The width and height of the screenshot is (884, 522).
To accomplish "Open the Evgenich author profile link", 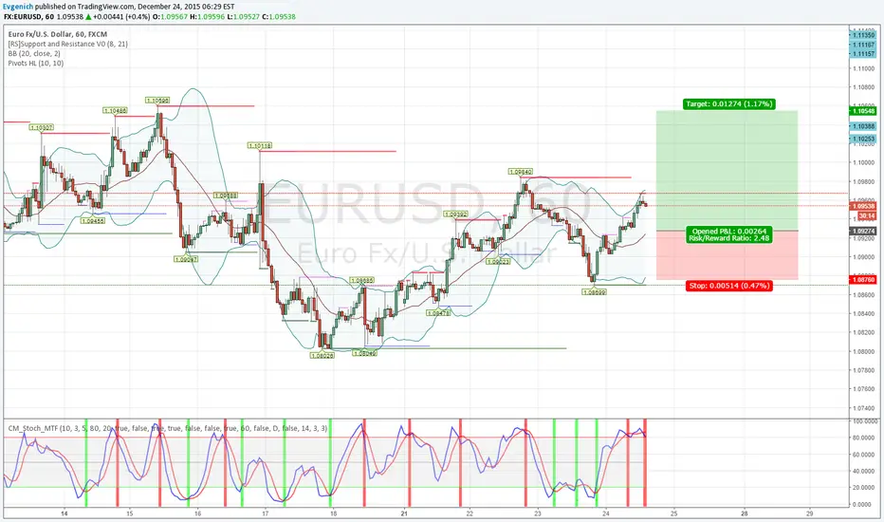I will click(17, 7).
